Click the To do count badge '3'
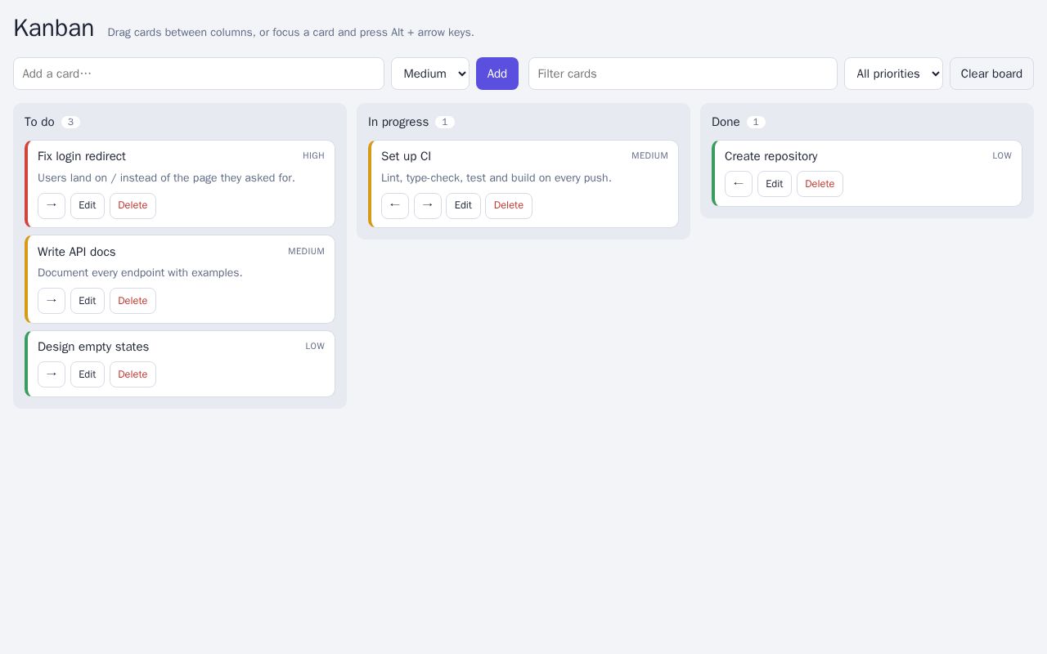This screenshot has height=654, width=1047. (70, 122)
